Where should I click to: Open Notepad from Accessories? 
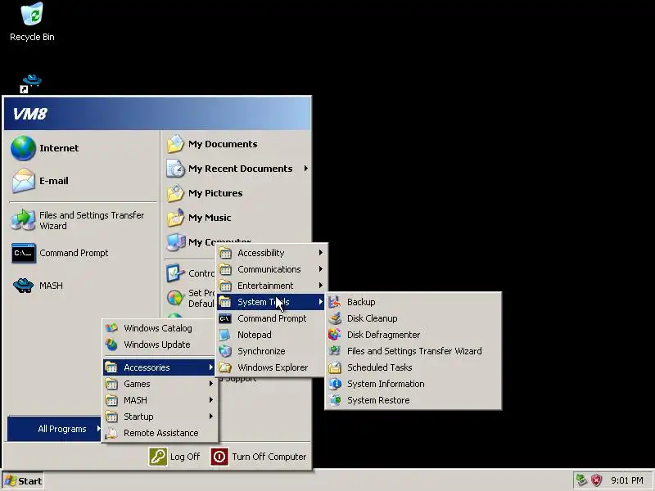pos(271,335)
